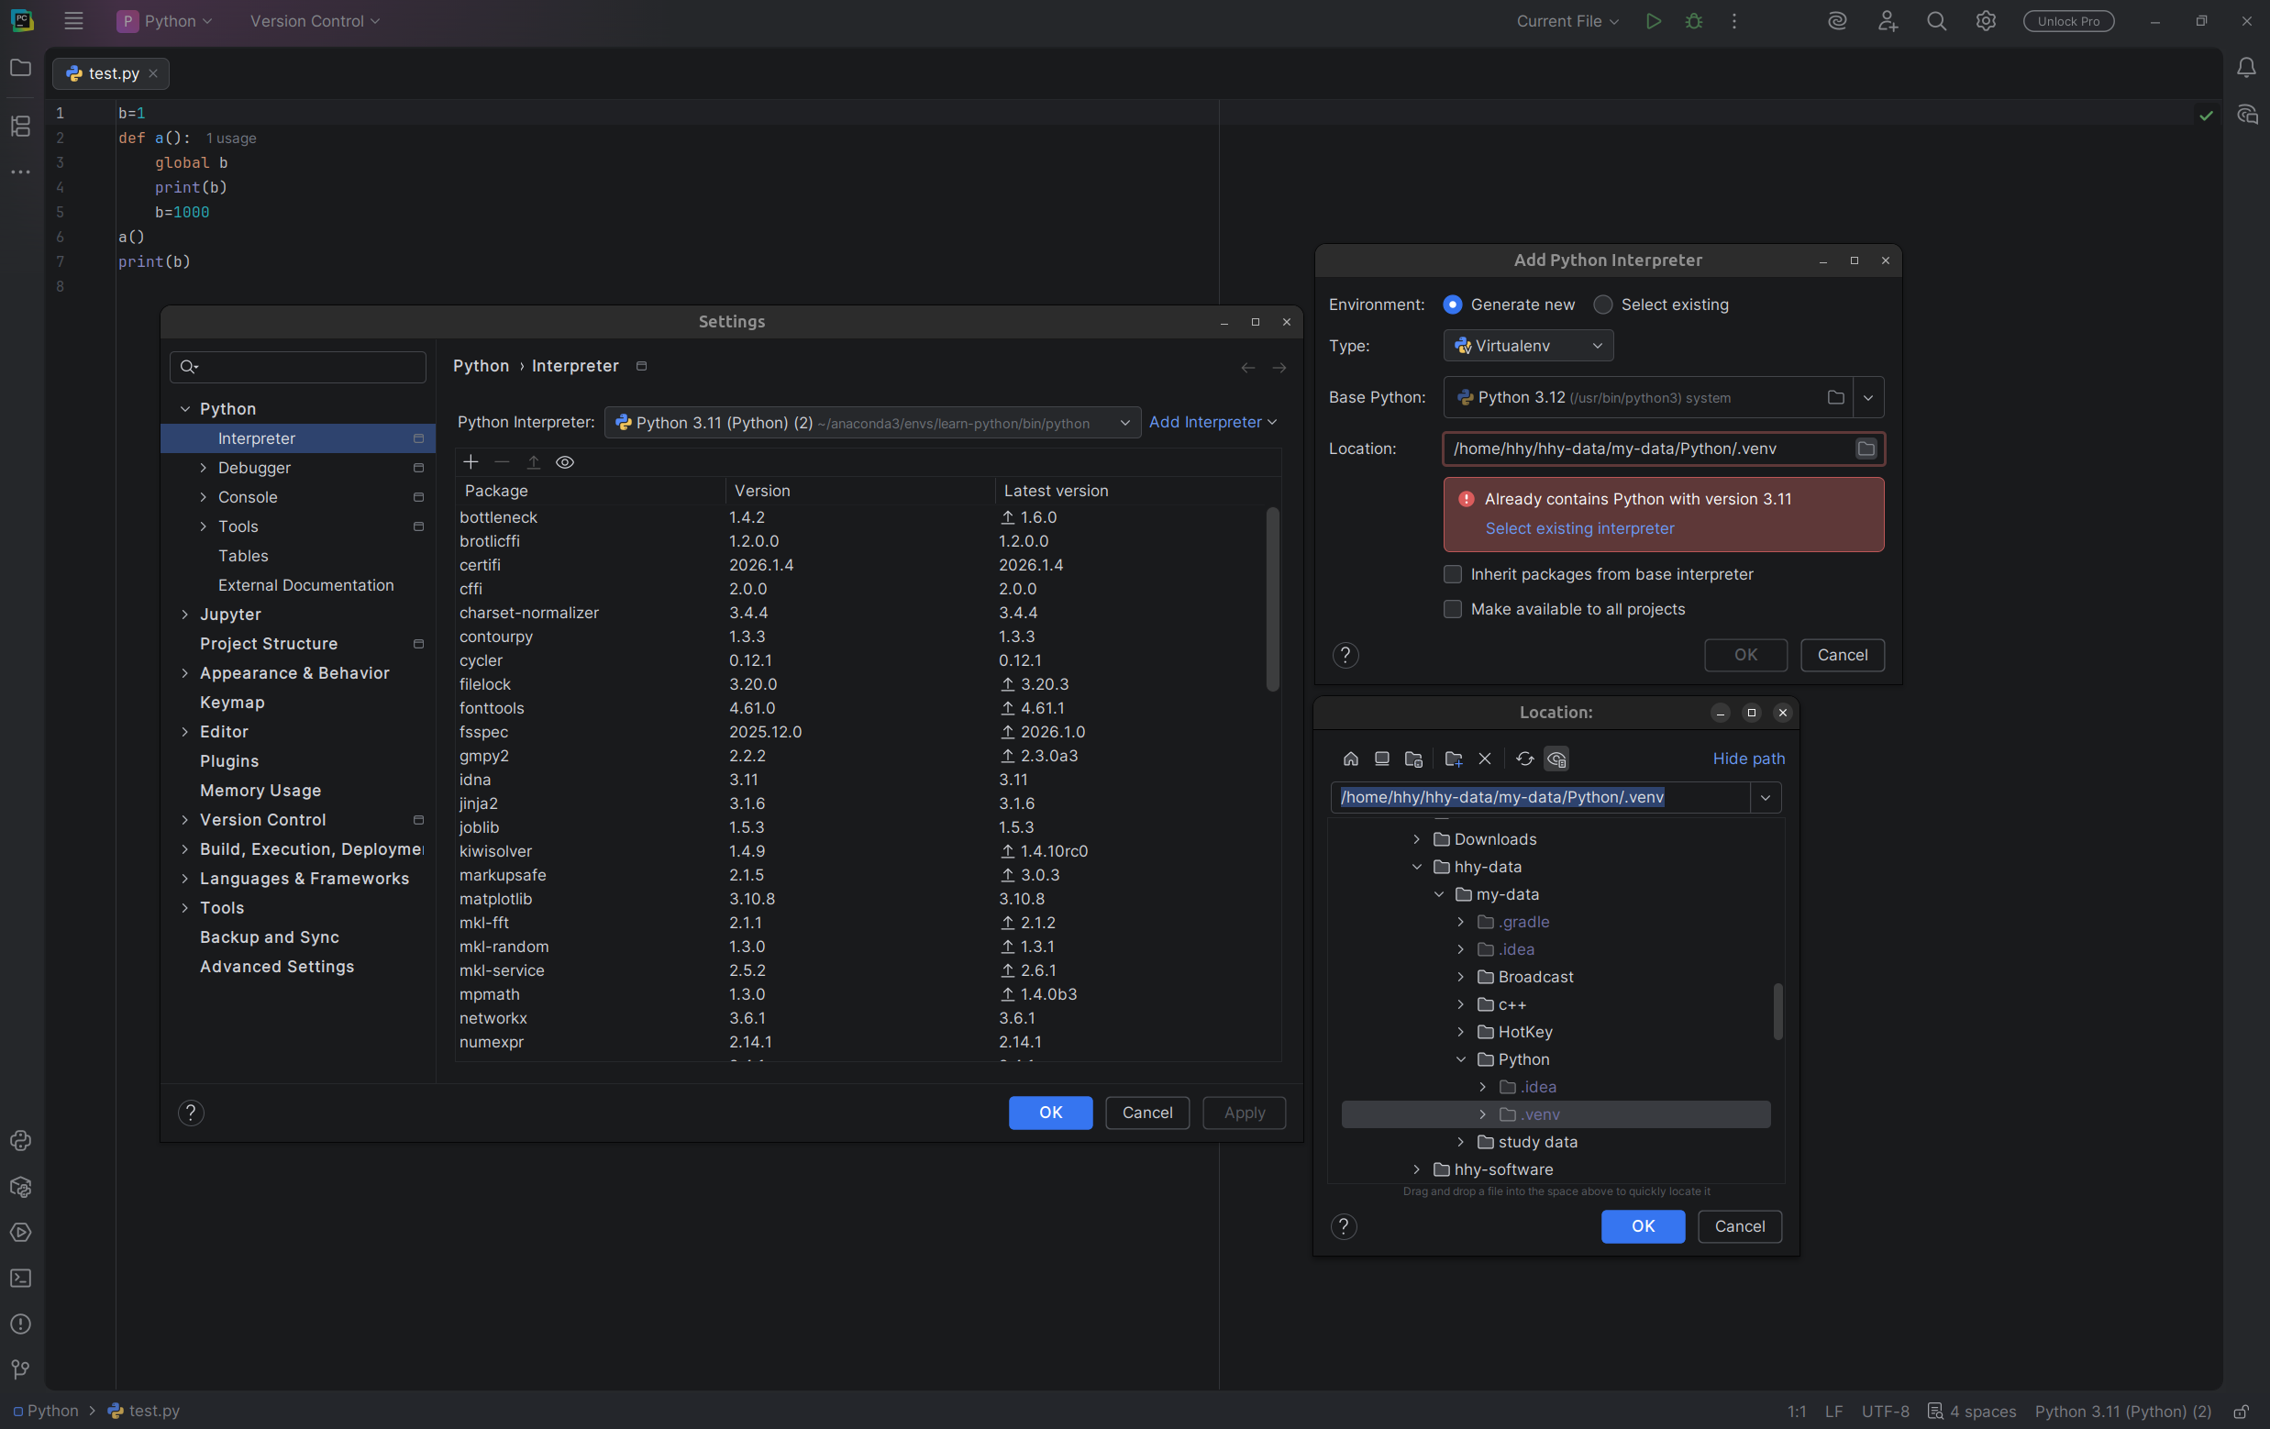
Task: Click the Run green play icon
Action: tap(1653, 21)
